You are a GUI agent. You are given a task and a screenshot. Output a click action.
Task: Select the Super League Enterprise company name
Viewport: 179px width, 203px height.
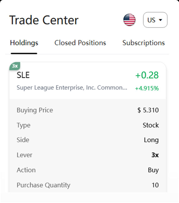coord(72,88)
